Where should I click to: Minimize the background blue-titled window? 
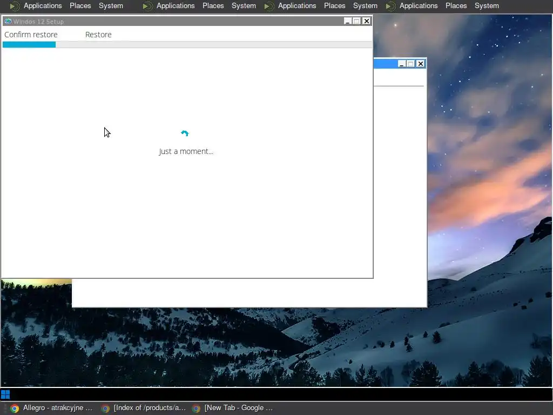pyautogui.click(x=401, y=64)
